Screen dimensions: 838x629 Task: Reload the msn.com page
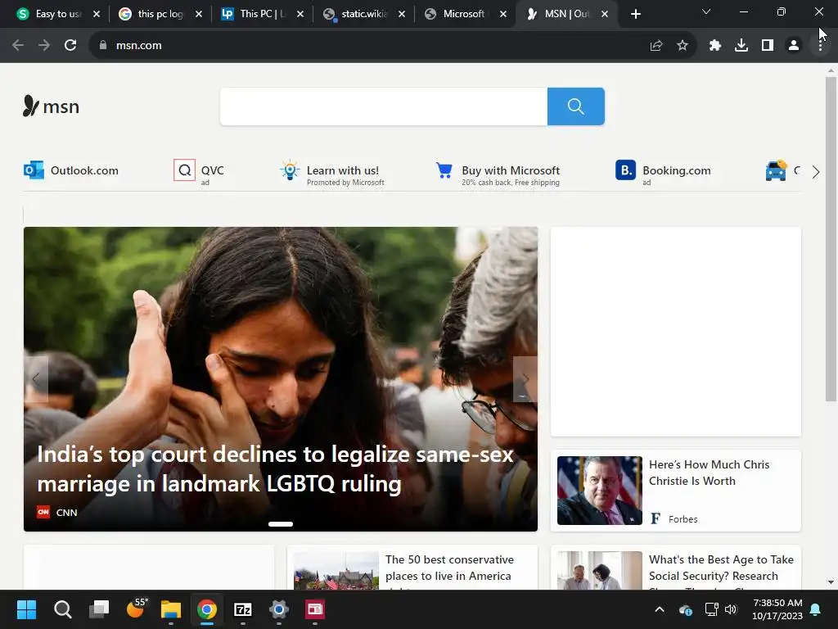70,46
